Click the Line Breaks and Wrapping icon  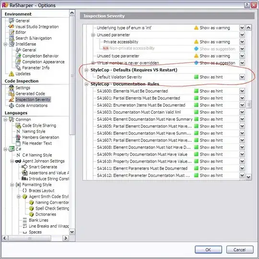(x=25, y=226)
